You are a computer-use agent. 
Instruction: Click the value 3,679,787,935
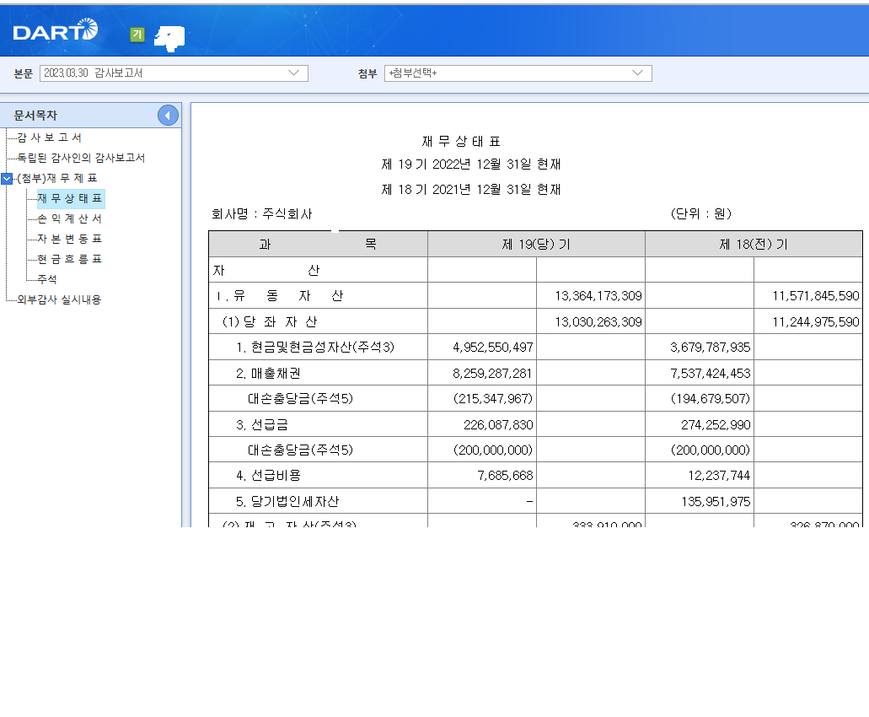[x=710, y=348]
